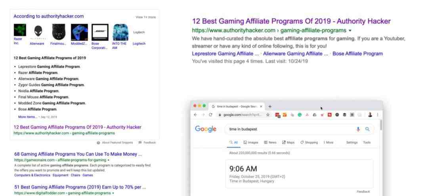Expand the gameonaire.com result URL dropdown arrow
Viewport: 428px width, 196px height.
[109, 160]
